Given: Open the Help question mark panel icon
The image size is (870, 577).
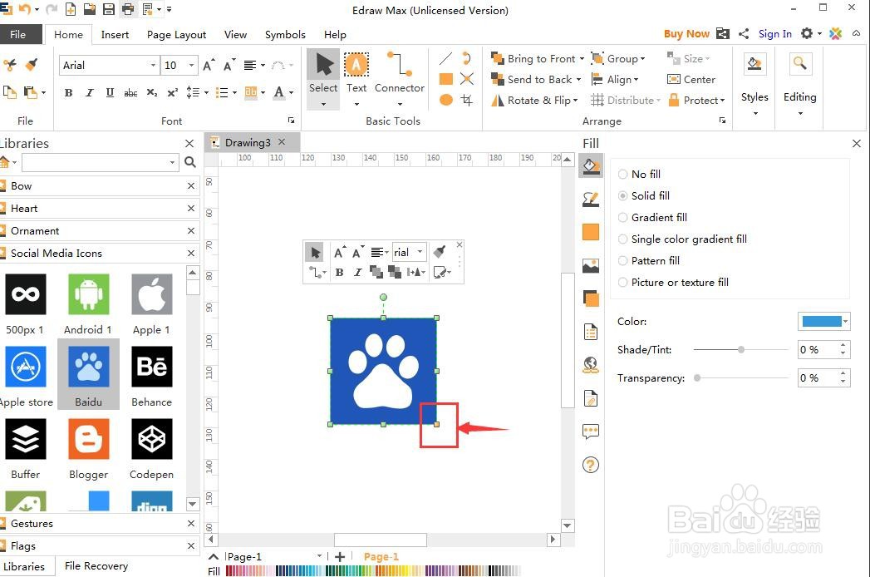Looking at the screenshot, I should click(x=591, y=465).
